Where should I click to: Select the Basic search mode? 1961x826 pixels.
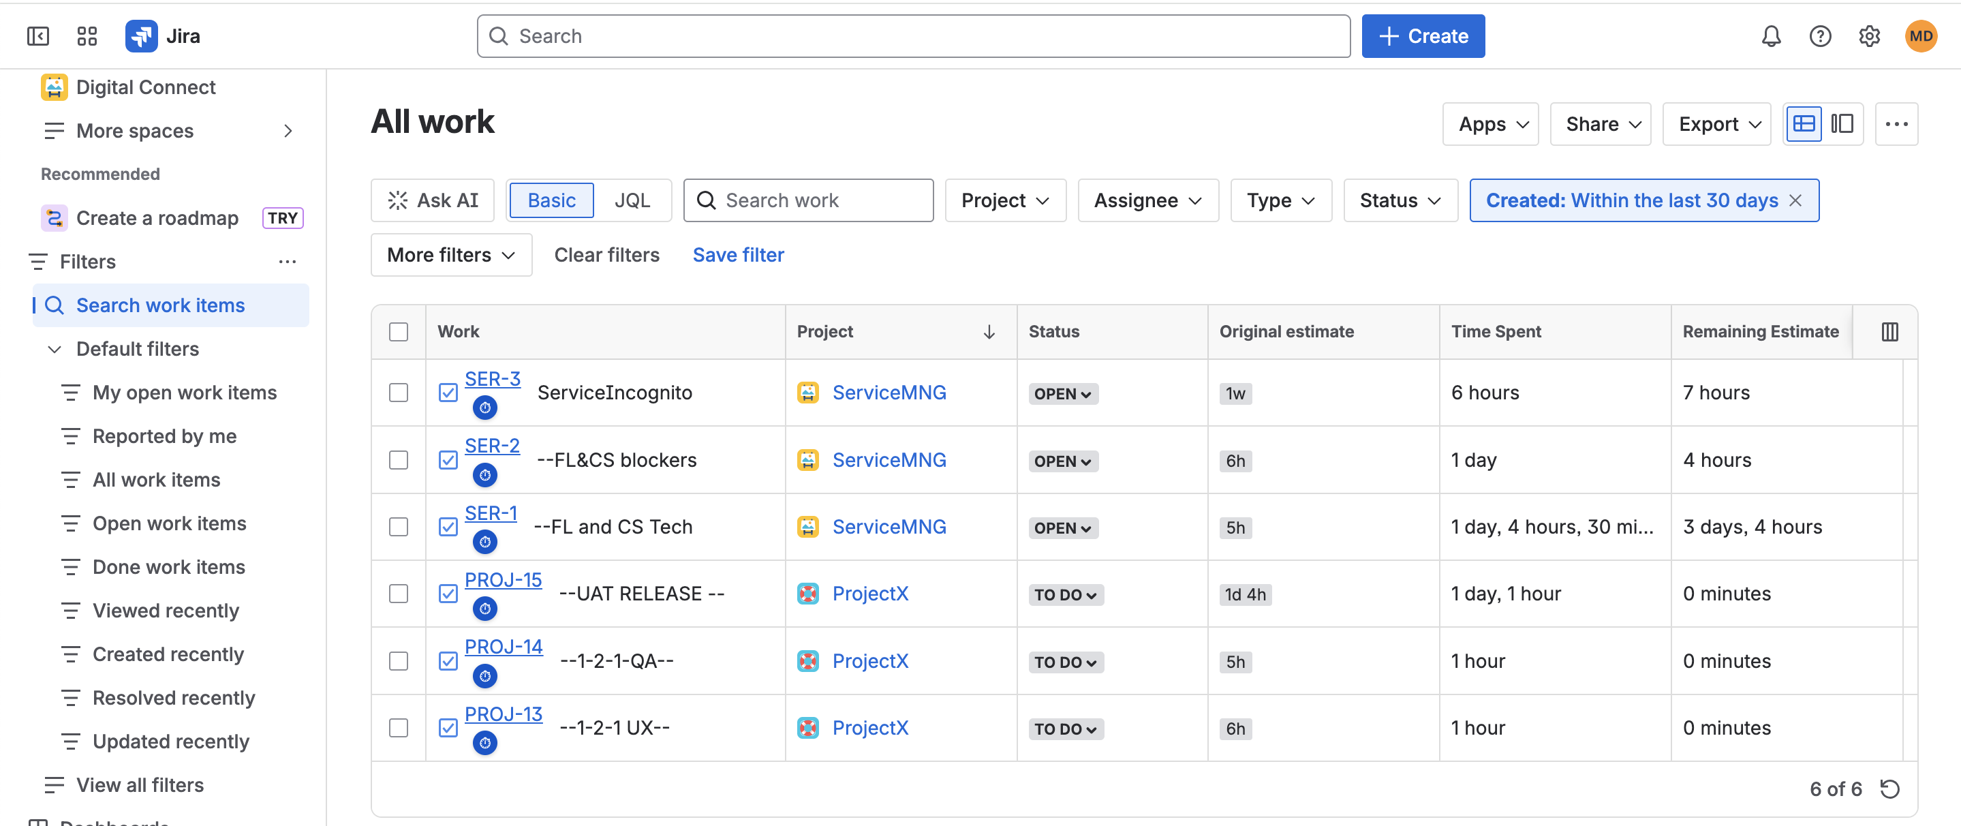pyautogui.click(x=551, y=200)
